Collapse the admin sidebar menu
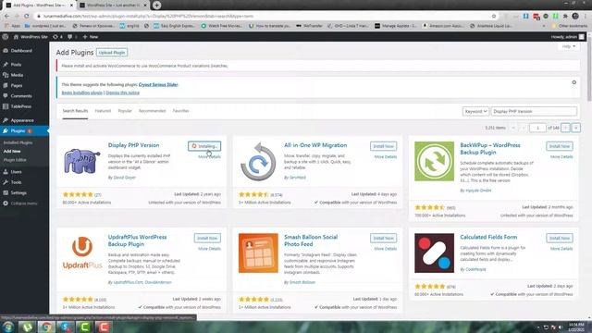This screenshot has height=333, width=592. (x=23, y=203)
